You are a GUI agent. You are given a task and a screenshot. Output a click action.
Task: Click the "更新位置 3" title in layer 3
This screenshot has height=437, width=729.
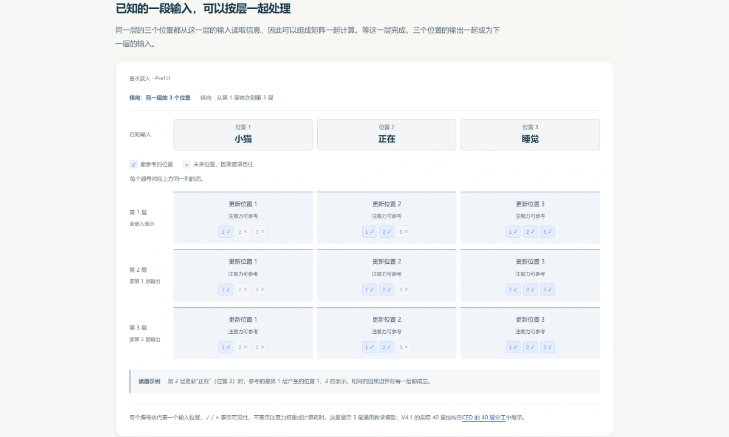(x=530, y=319)
